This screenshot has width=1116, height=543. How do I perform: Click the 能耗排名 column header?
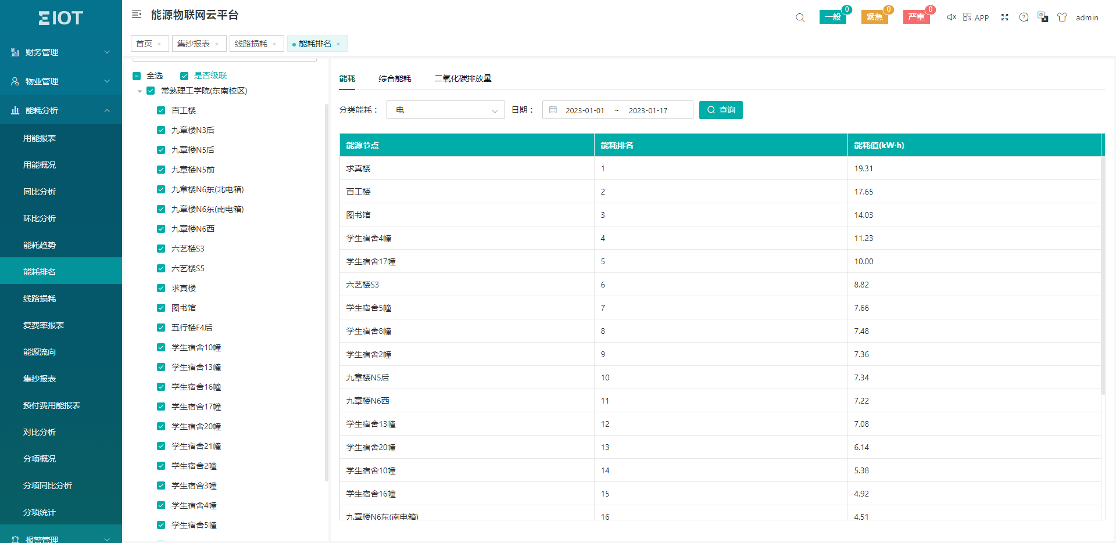tap(721, 145)
